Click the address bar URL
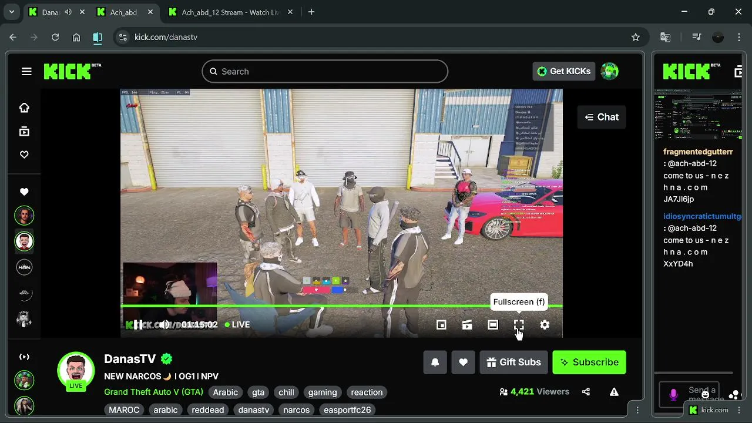 [166, 37]
